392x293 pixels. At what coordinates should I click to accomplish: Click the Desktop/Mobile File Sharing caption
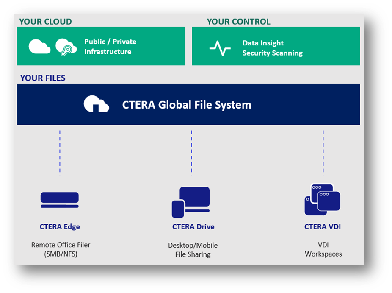193,250
